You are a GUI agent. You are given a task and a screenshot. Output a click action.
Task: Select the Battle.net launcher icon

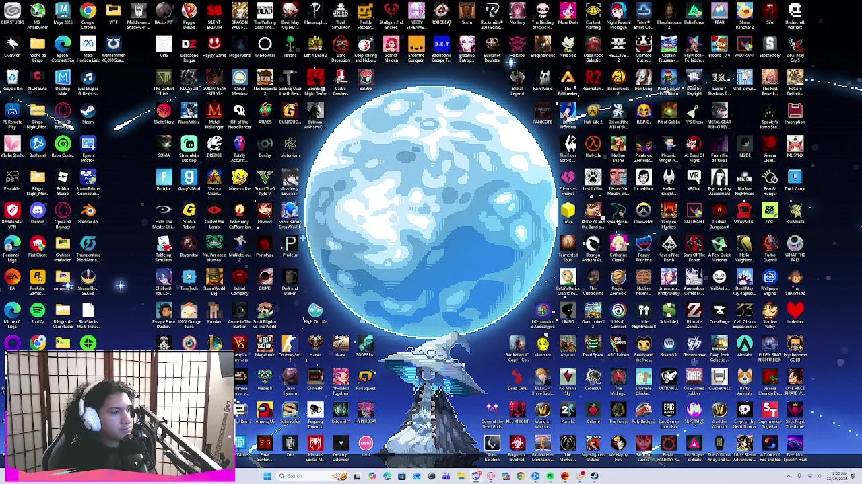[x=38, y=147]
